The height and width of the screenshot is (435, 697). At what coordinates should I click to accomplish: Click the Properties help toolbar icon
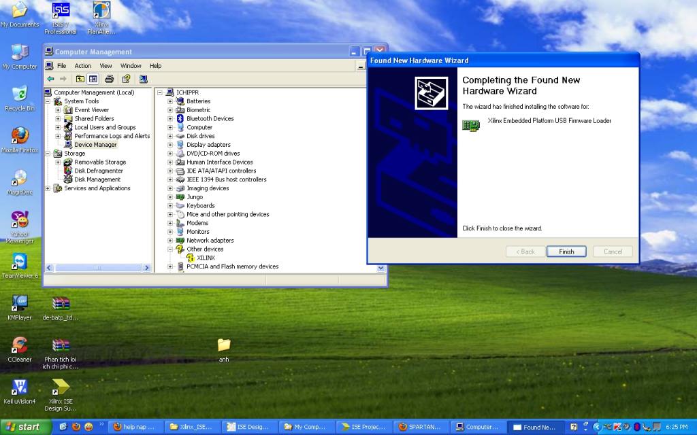(126, 79)
